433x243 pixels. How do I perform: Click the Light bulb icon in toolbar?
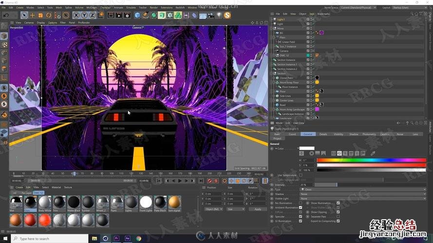click(219, 16)
